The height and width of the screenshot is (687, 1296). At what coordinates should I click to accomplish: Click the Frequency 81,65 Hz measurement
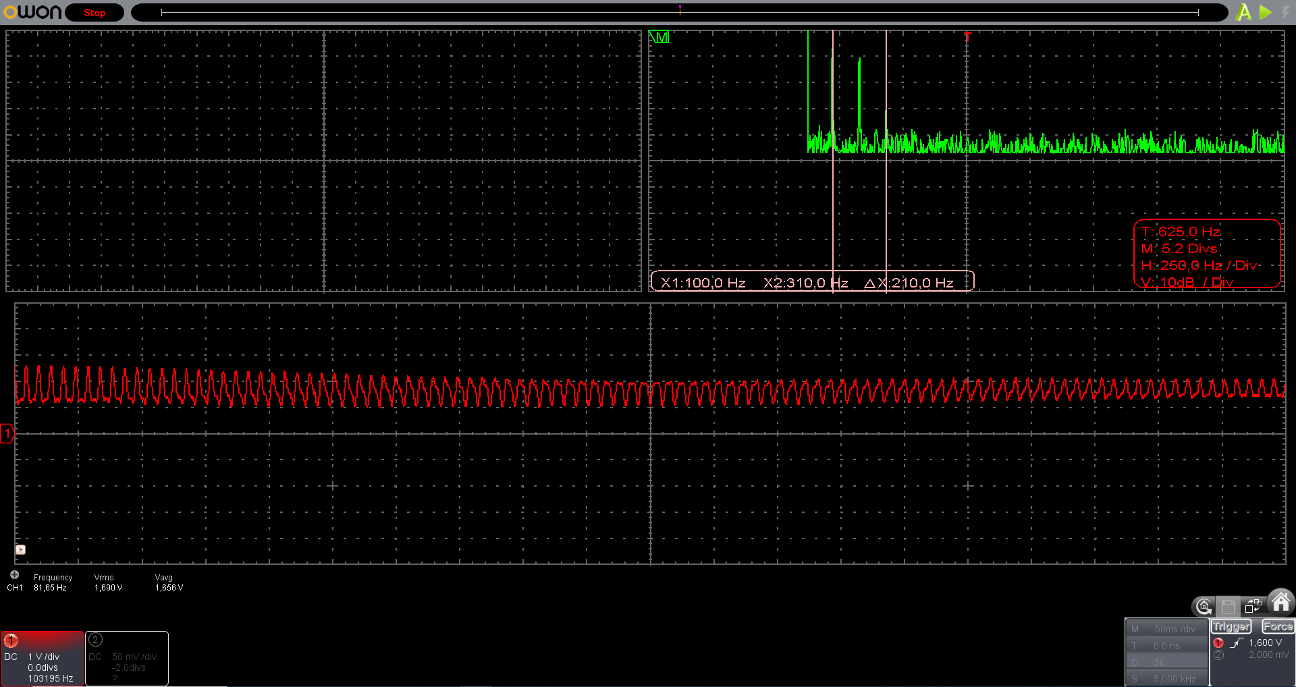(x=53, y=582)
